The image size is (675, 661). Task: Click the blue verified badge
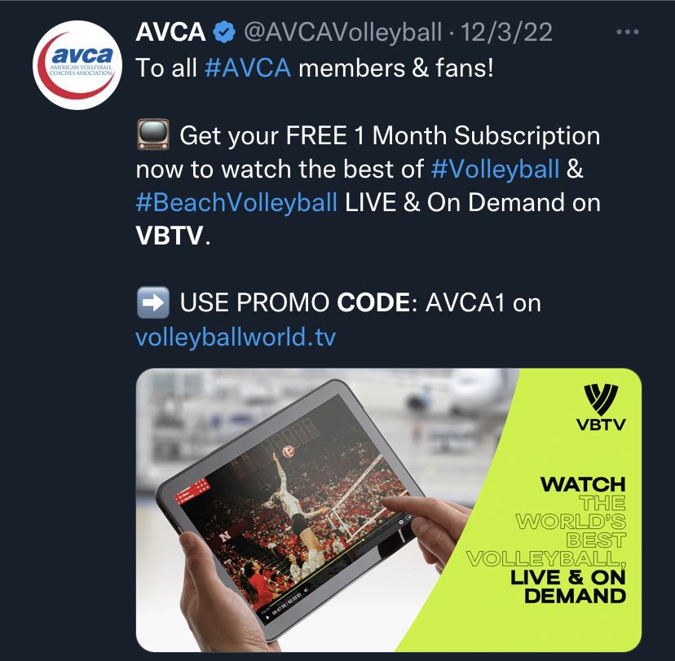[224, 33]
